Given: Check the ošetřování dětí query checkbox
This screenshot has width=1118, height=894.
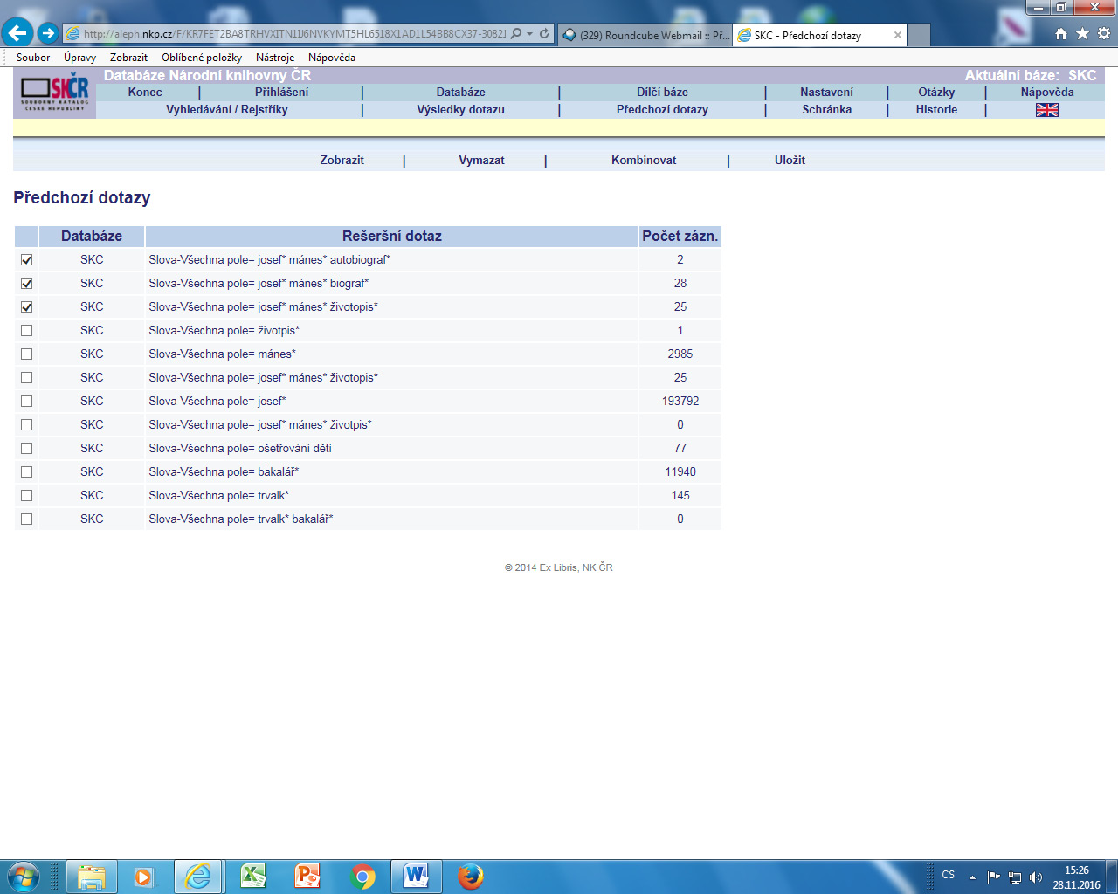Looking at the screenshot, I should [x=26, y=449].
